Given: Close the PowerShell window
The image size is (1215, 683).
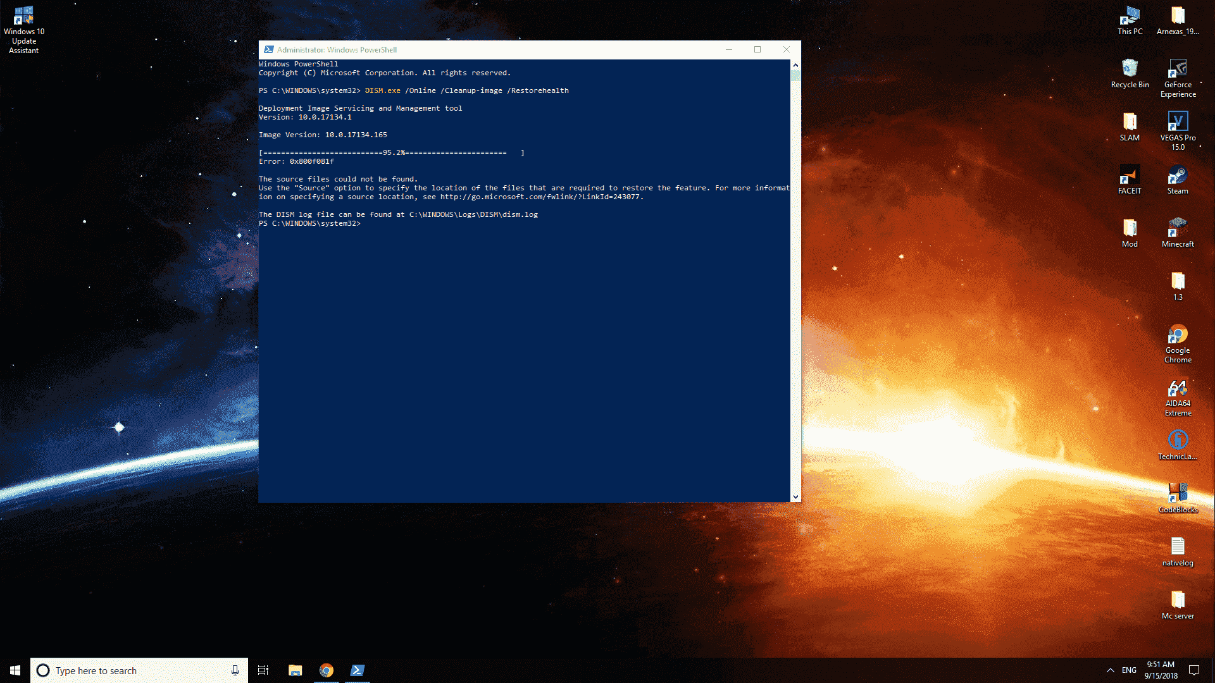Looking at the screenshot, I should tap(787, 49).
